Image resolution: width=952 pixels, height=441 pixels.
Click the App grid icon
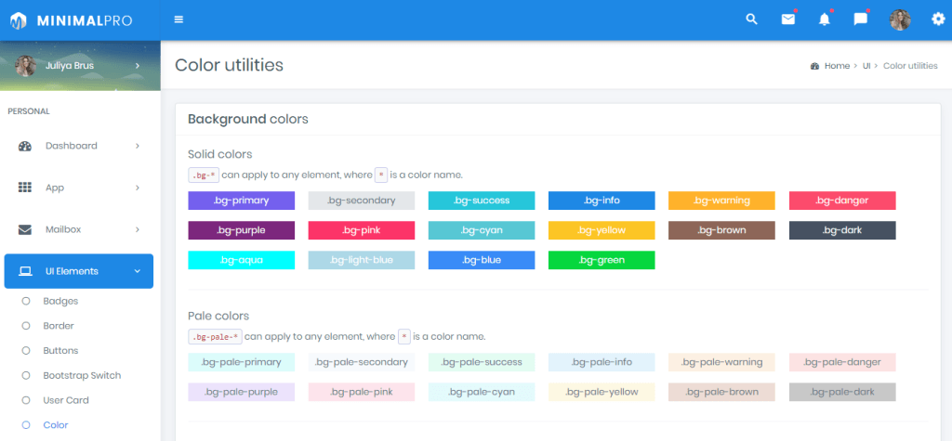25,188
